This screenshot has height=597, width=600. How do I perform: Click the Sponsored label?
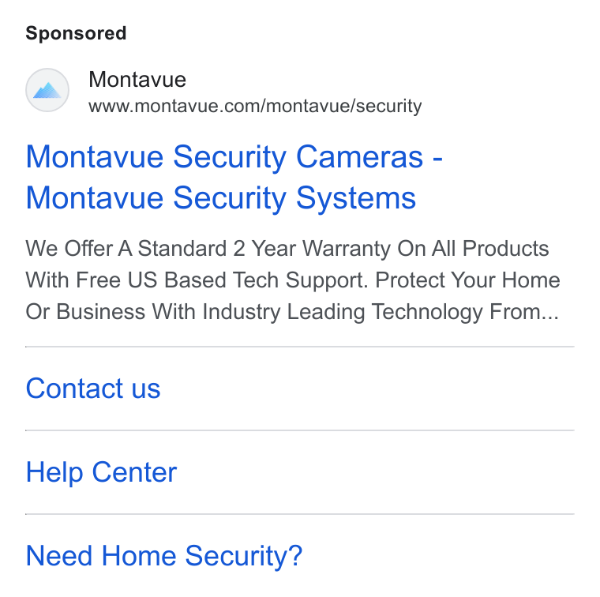point(76,33)
